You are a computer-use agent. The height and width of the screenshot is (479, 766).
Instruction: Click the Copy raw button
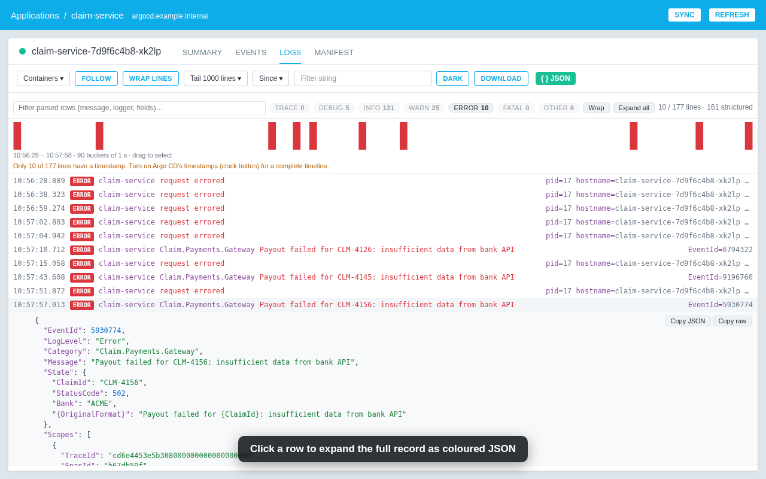(732, 321)
